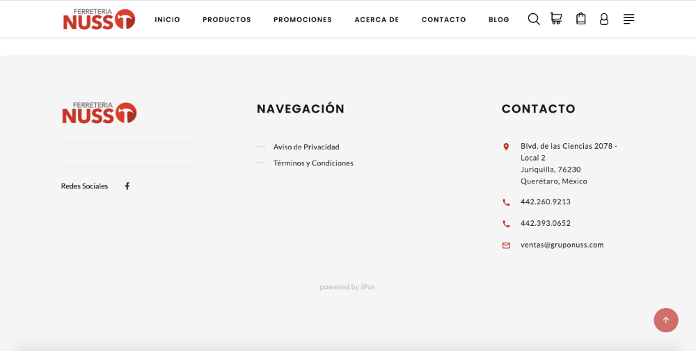The image size is (696, 351).
Task: Open the user account icon
Action: [x=604, y=19]
